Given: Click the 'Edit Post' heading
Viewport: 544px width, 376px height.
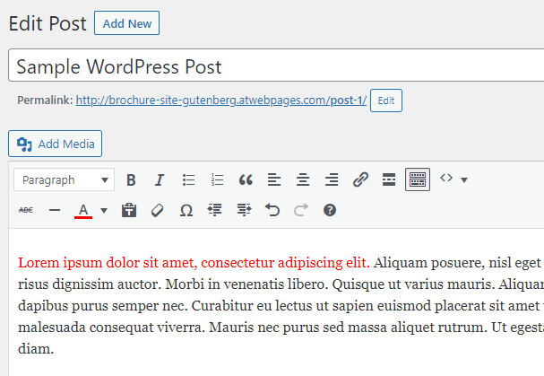Looking at the screenshot, I should point(47,23).
